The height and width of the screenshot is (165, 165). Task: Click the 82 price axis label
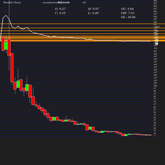click(x=155, y=96)
